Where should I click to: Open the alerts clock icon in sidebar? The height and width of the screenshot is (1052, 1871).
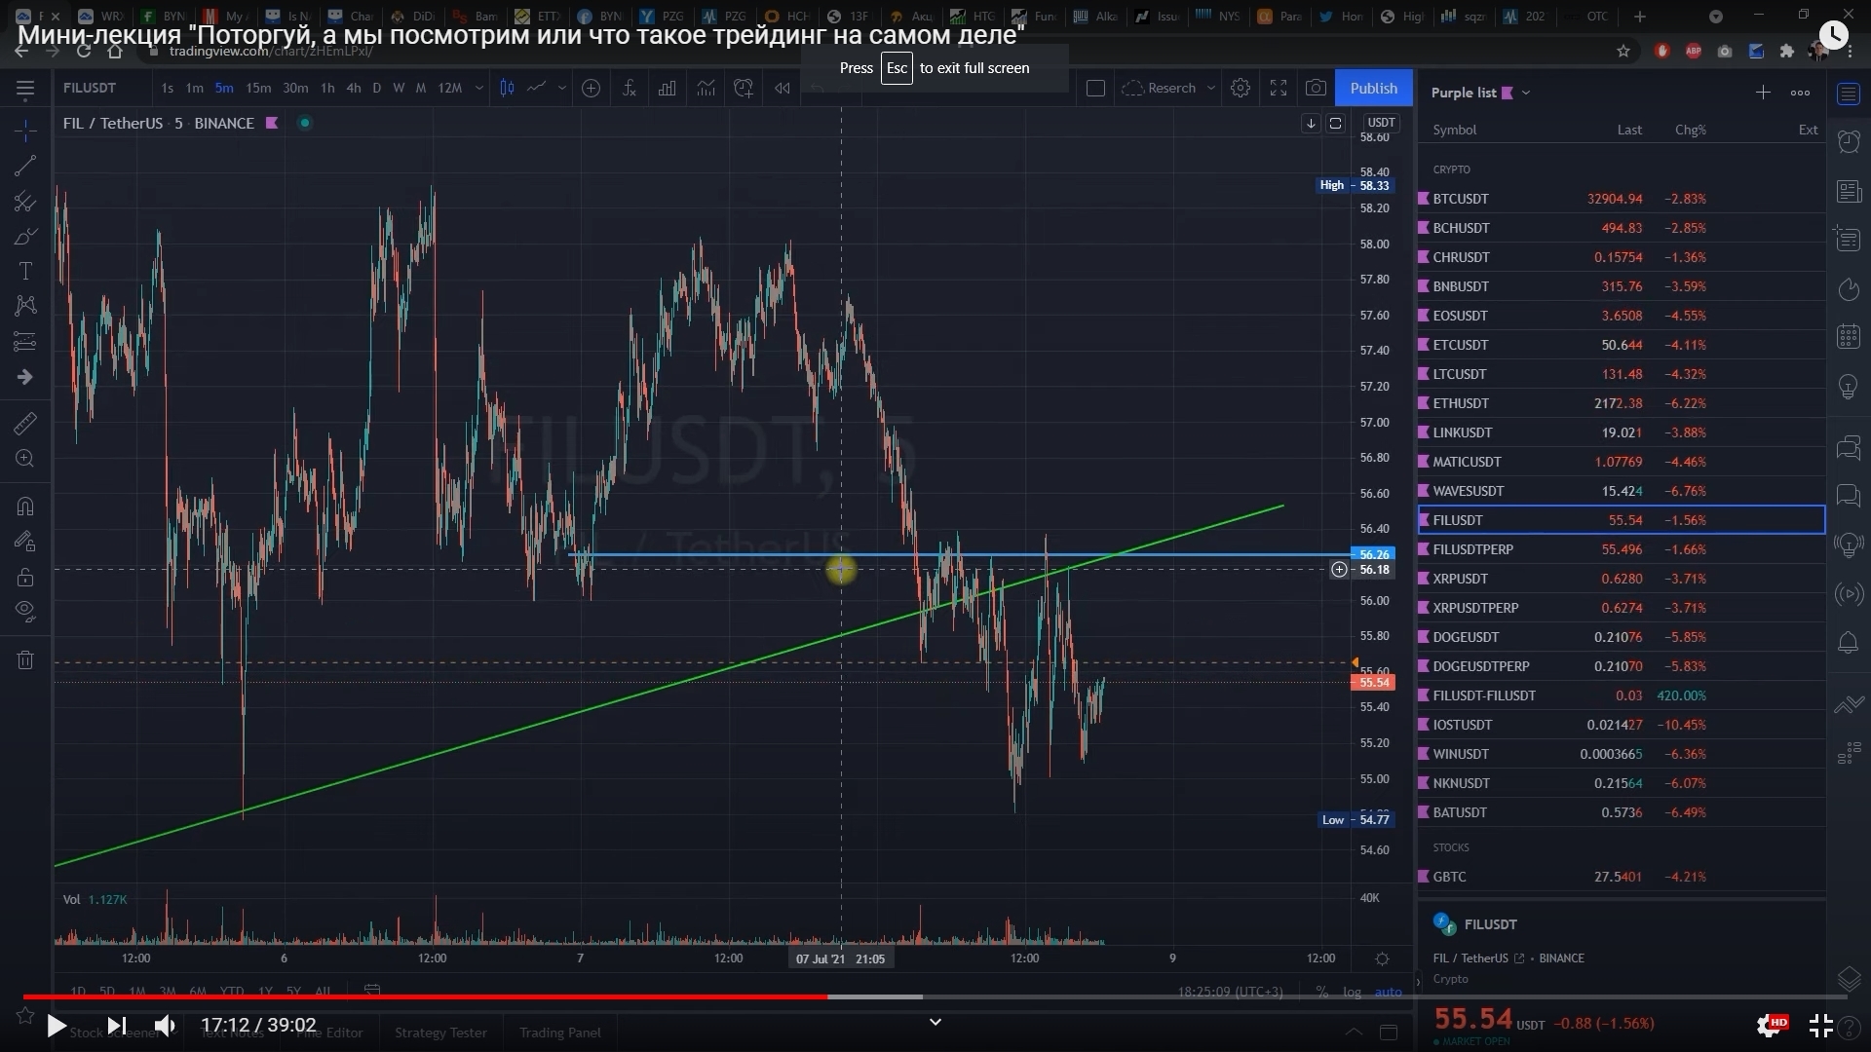[x=1849, y=141]
